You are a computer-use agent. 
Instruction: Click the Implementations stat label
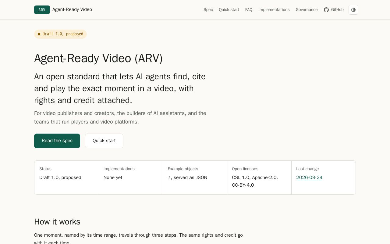click(x=119, y=169)
